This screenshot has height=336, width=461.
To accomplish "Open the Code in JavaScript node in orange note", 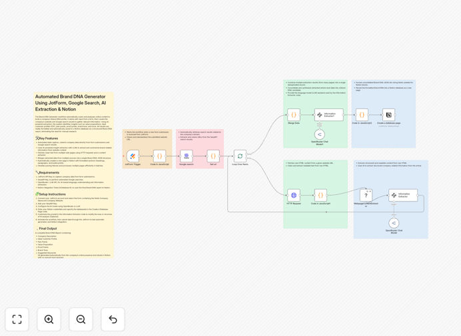I will click(x=160, y=156).
